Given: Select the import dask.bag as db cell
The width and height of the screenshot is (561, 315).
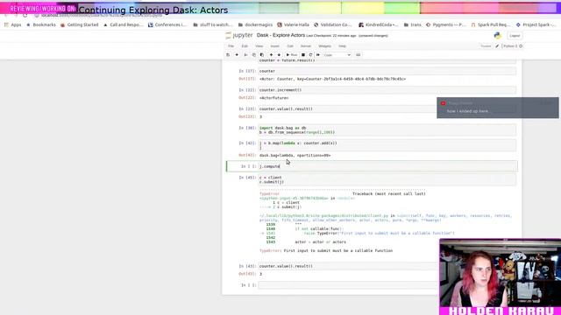Looking at the screenshot, I should [387, 130].
